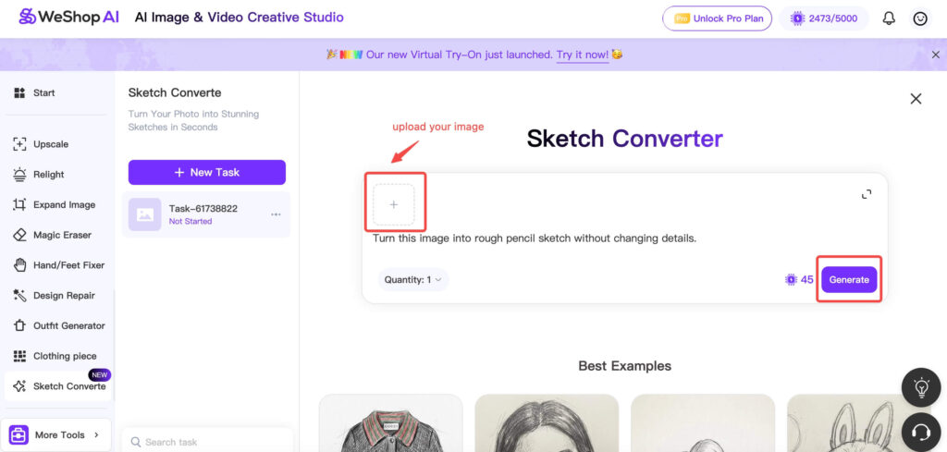Open the headset support chat button

[x=920, y=432]
